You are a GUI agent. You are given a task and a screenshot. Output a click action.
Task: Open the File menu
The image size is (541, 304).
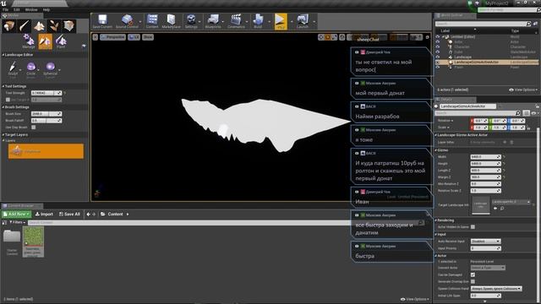6,9
